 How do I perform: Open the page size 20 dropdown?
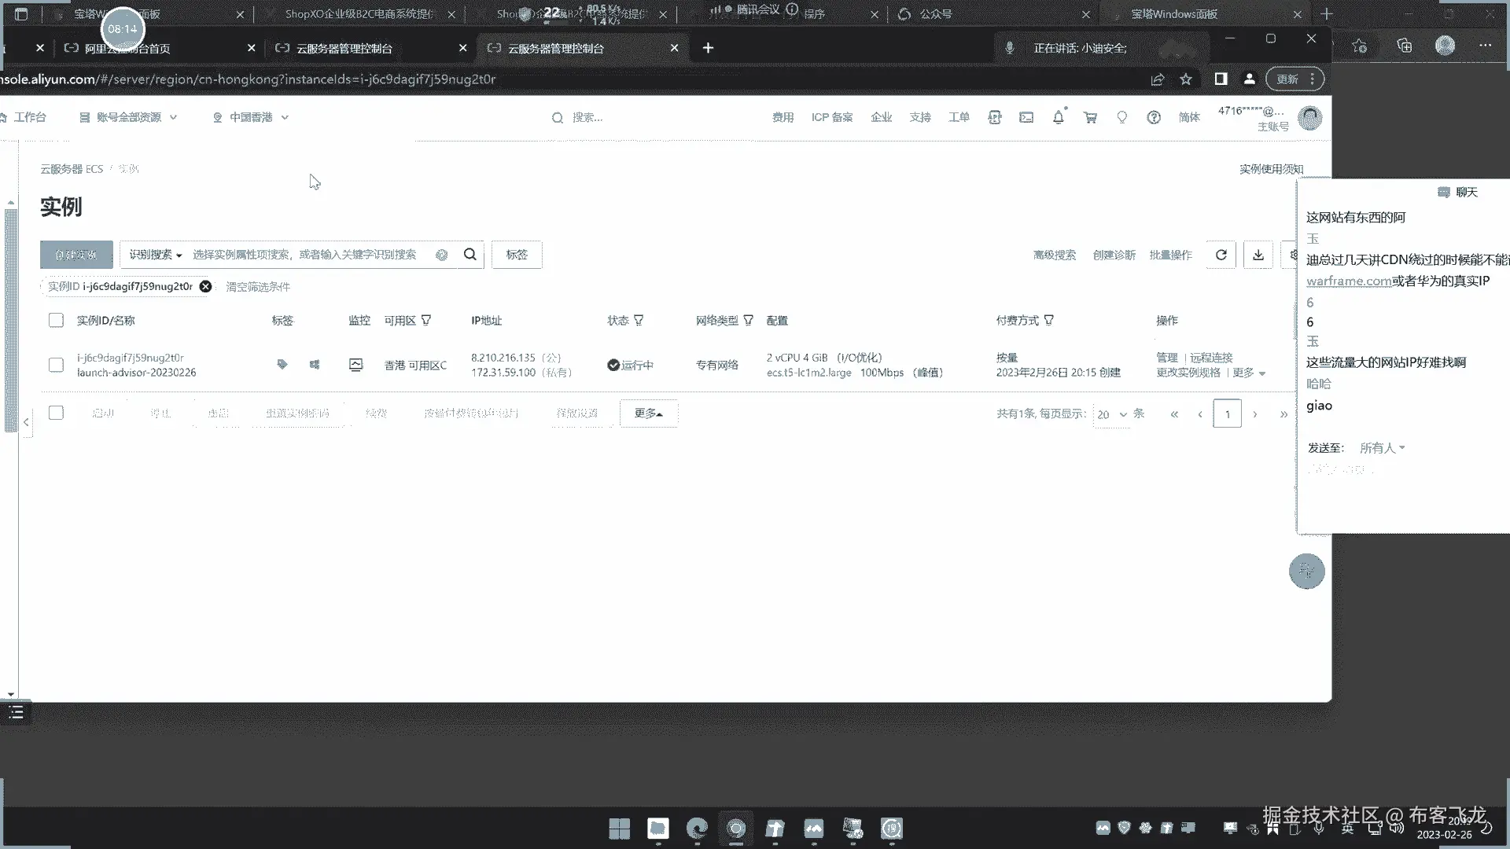(x=1112, y=414)
